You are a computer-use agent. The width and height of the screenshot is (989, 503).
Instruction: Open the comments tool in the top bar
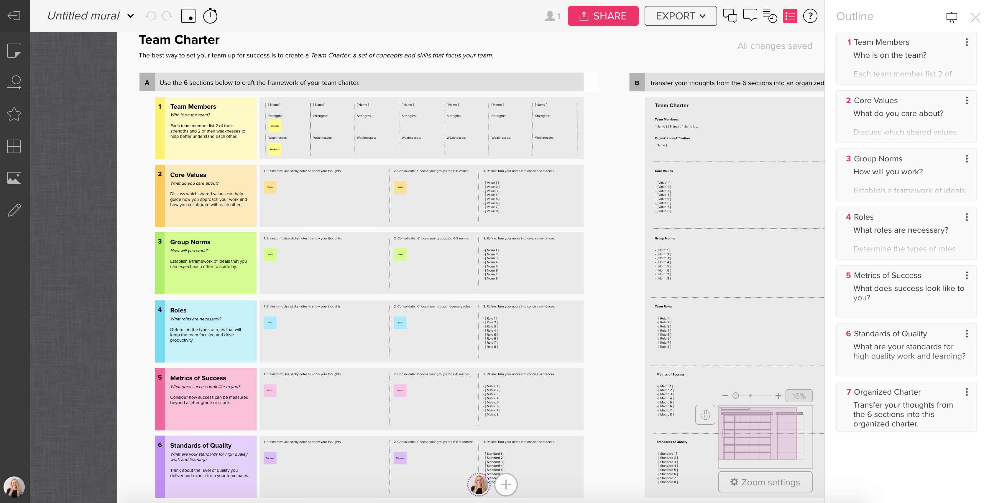coord(750,15)
